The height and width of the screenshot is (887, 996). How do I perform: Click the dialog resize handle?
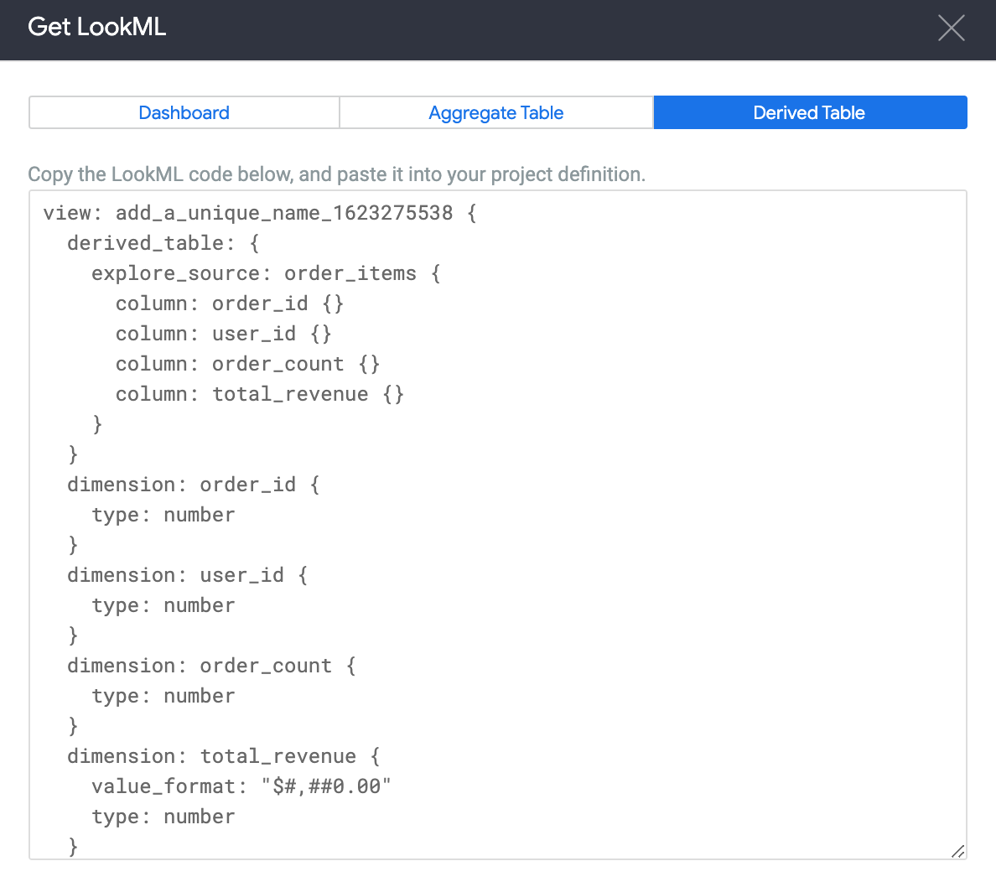pos(957,852)
